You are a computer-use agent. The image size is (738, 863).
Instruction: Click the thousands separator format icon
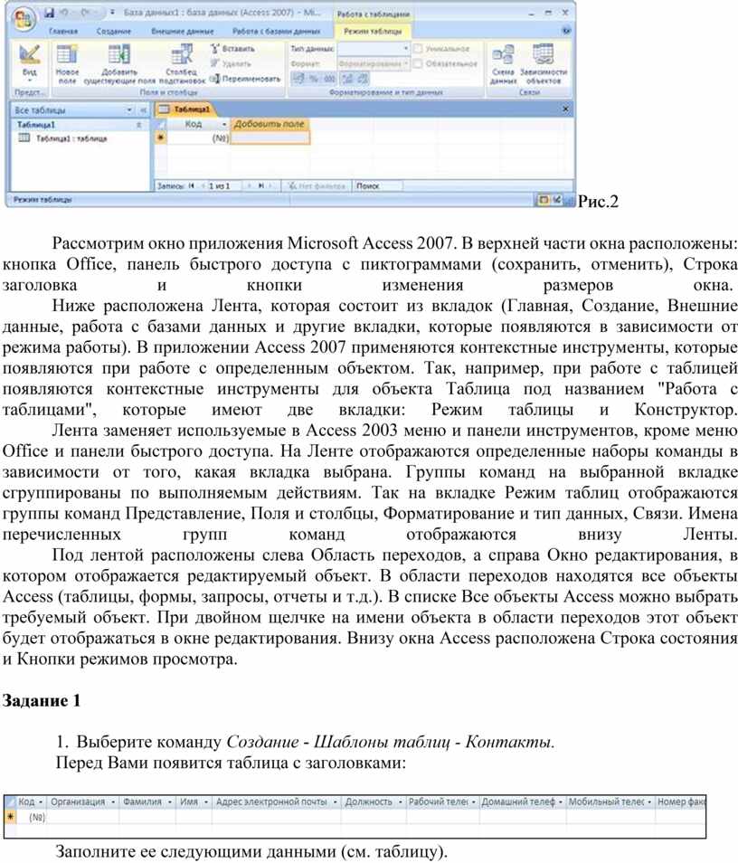coord(328,79)
